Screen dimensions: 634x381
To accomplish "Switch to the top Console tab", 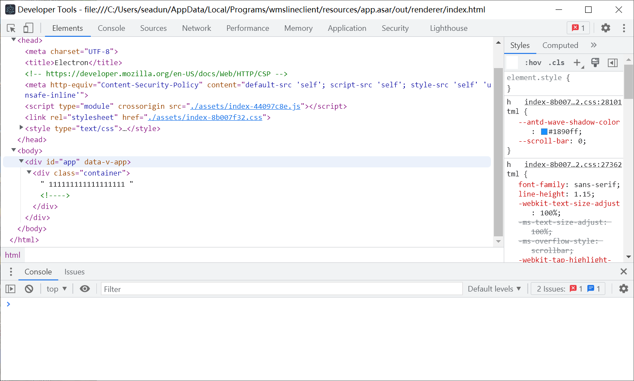I will coord(111,28).
